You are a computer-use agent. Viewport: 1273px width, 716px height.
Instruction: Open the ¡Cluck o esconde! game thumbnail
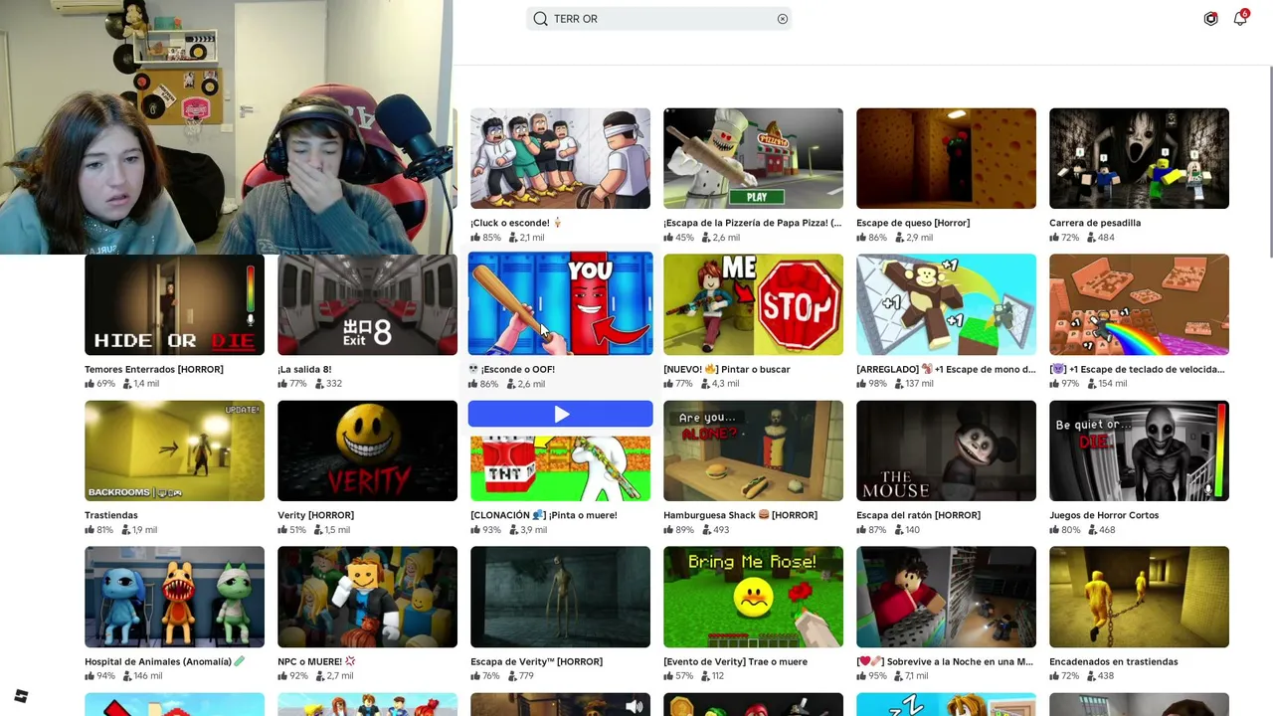coord(560,158)
